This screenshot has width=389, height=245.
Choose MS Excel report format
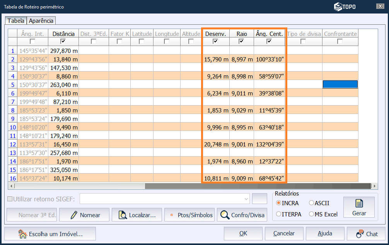coord(312,214)
